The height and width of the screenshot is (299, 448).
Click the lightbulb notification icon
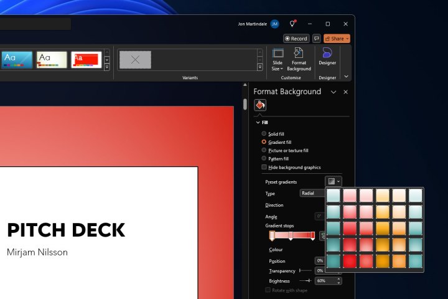[x=292, y=24]
